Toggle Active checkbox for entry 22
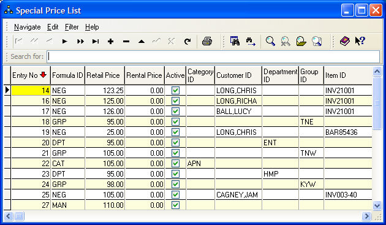 175,163
